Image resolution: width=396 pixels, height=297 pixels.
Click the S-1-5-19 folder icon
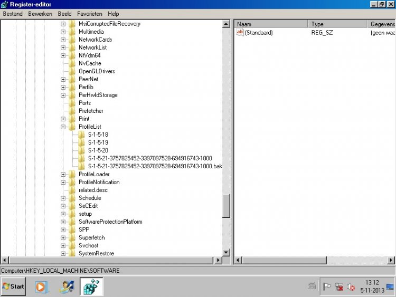(81, 142)
